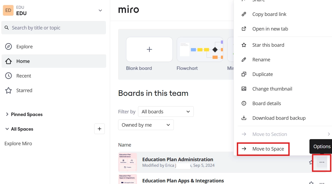Open Education Plan Administration board
332x184 pixels.
[x=178, y=159]
